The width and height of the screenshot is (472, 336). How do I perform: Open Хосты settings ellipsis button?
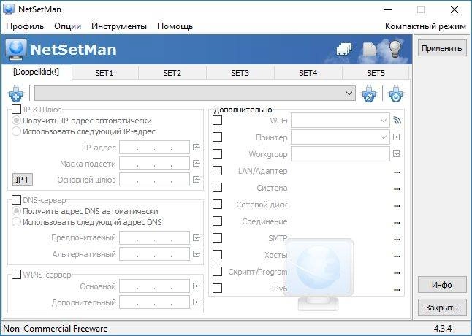397,256
